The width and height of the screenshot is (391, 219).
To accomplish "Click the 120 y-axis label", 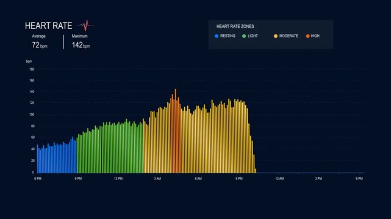I will pyautogui.click(x=32, y=103).
